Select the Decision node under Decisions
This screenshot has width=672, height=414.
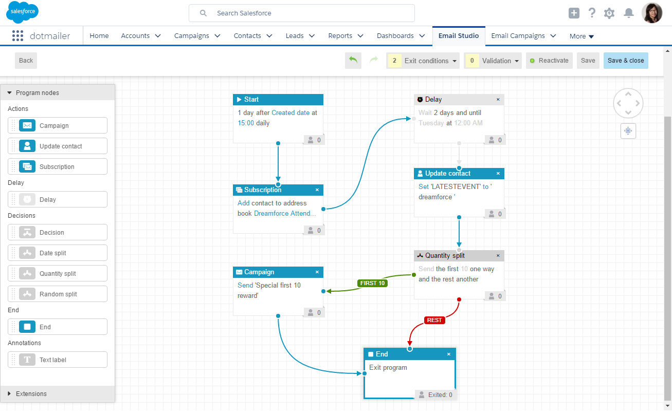pos(57,232)
